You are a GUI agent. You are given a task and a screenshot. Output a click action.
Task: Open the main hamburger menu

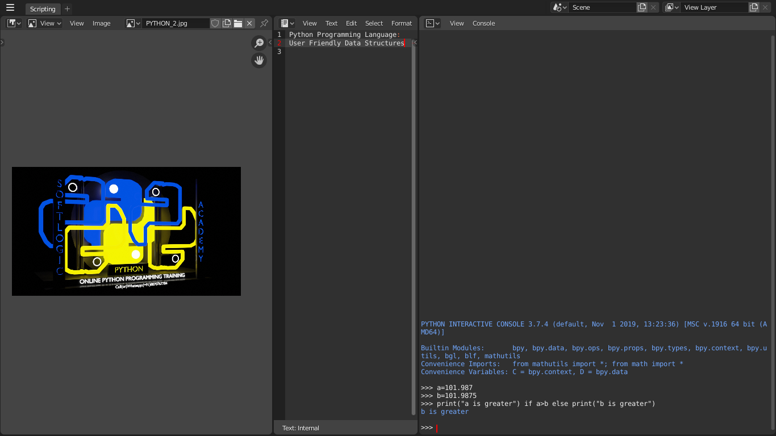pos(10,7)
